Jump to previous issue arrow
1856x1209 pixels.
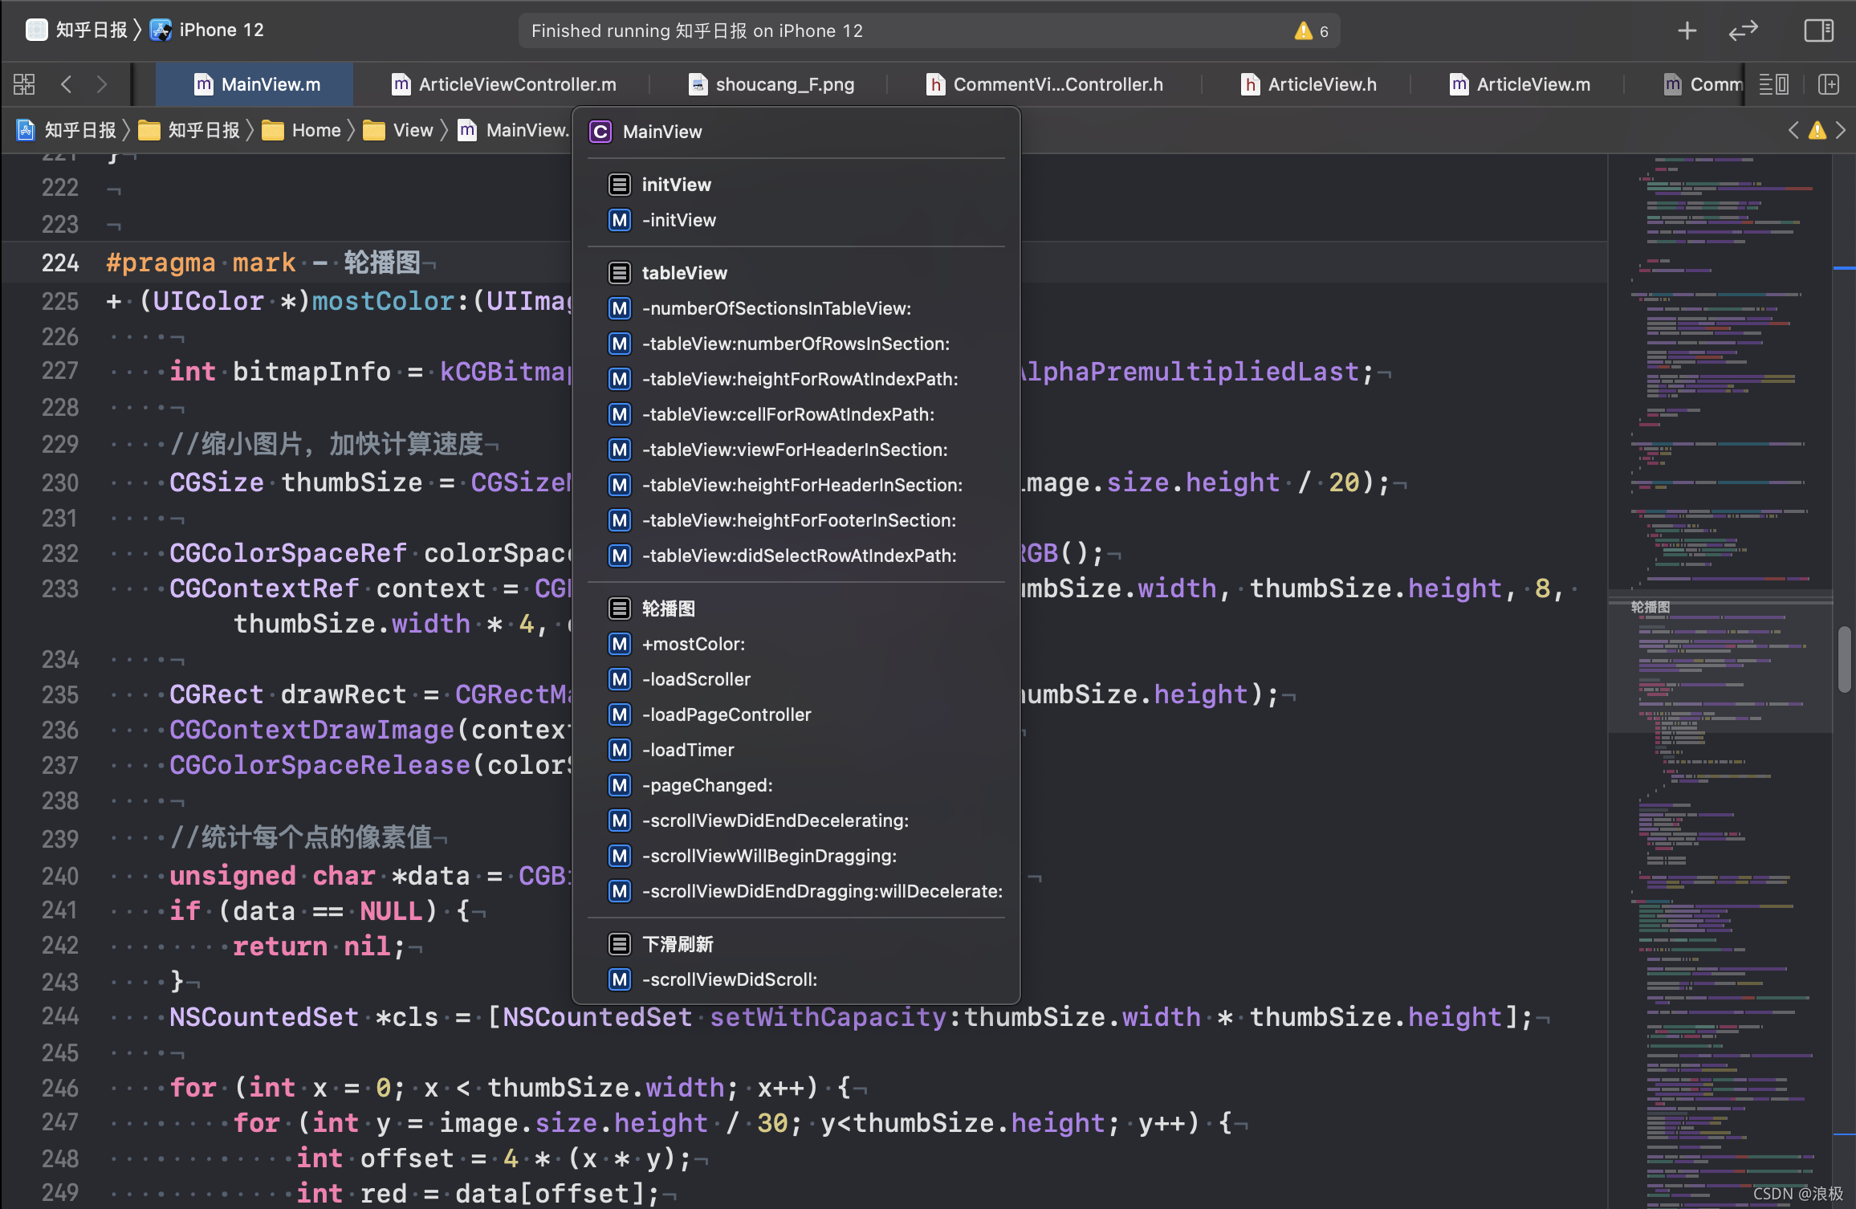[1793, 131]
